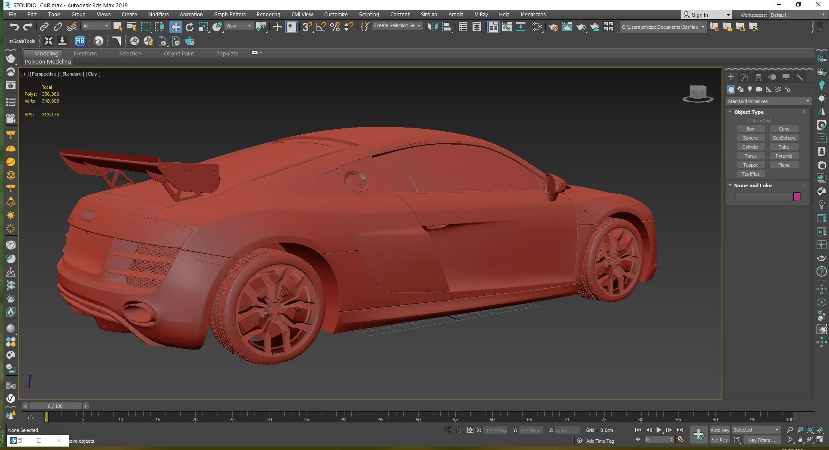Image resolution: width=829 pixels, height=450 pixels.
Task: Open the Motion command panel tab
Action: point(772,77)
